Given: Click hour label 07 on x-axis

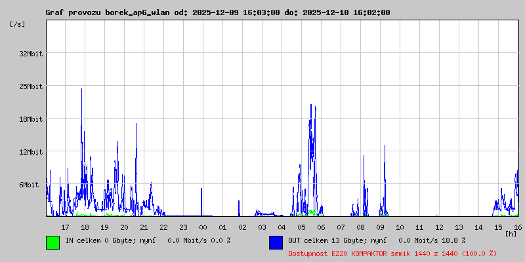Looking at the screenshot, I should (341, 227).
